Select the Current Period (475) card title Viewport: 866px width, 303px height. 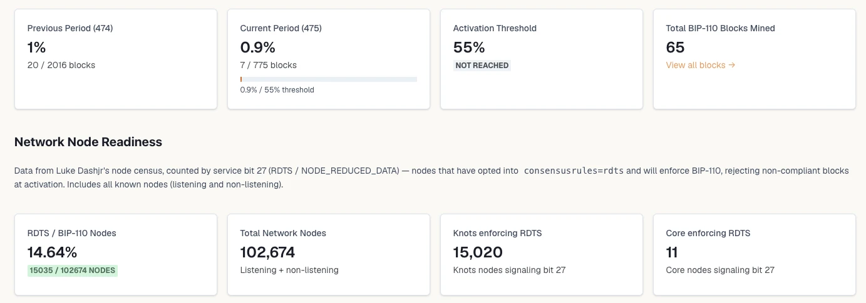(x=281, y=28)
